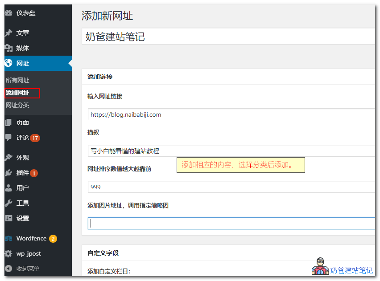Select the 插件 plugins icon
This screenshot has width=380, height=281.
(10, 173)
